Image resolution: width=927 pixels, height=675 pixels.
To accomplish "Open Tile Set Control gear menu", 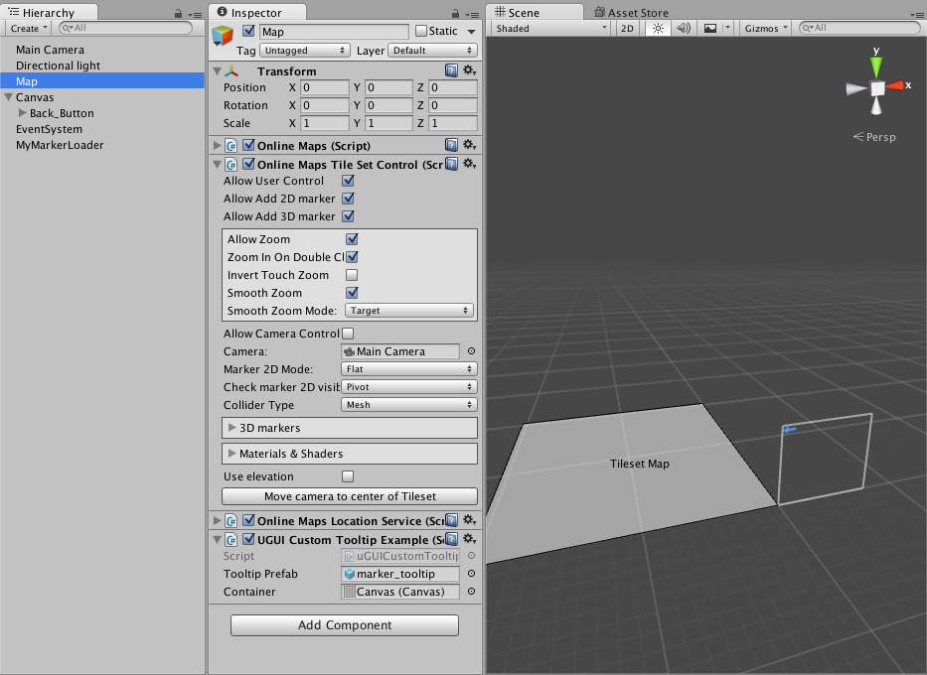I will pyautogui.click(x=469, y=164).
